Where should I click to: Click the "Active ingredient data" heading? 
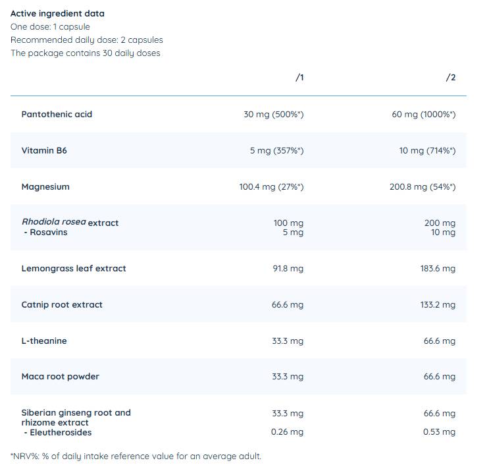(x=57, y=13)
